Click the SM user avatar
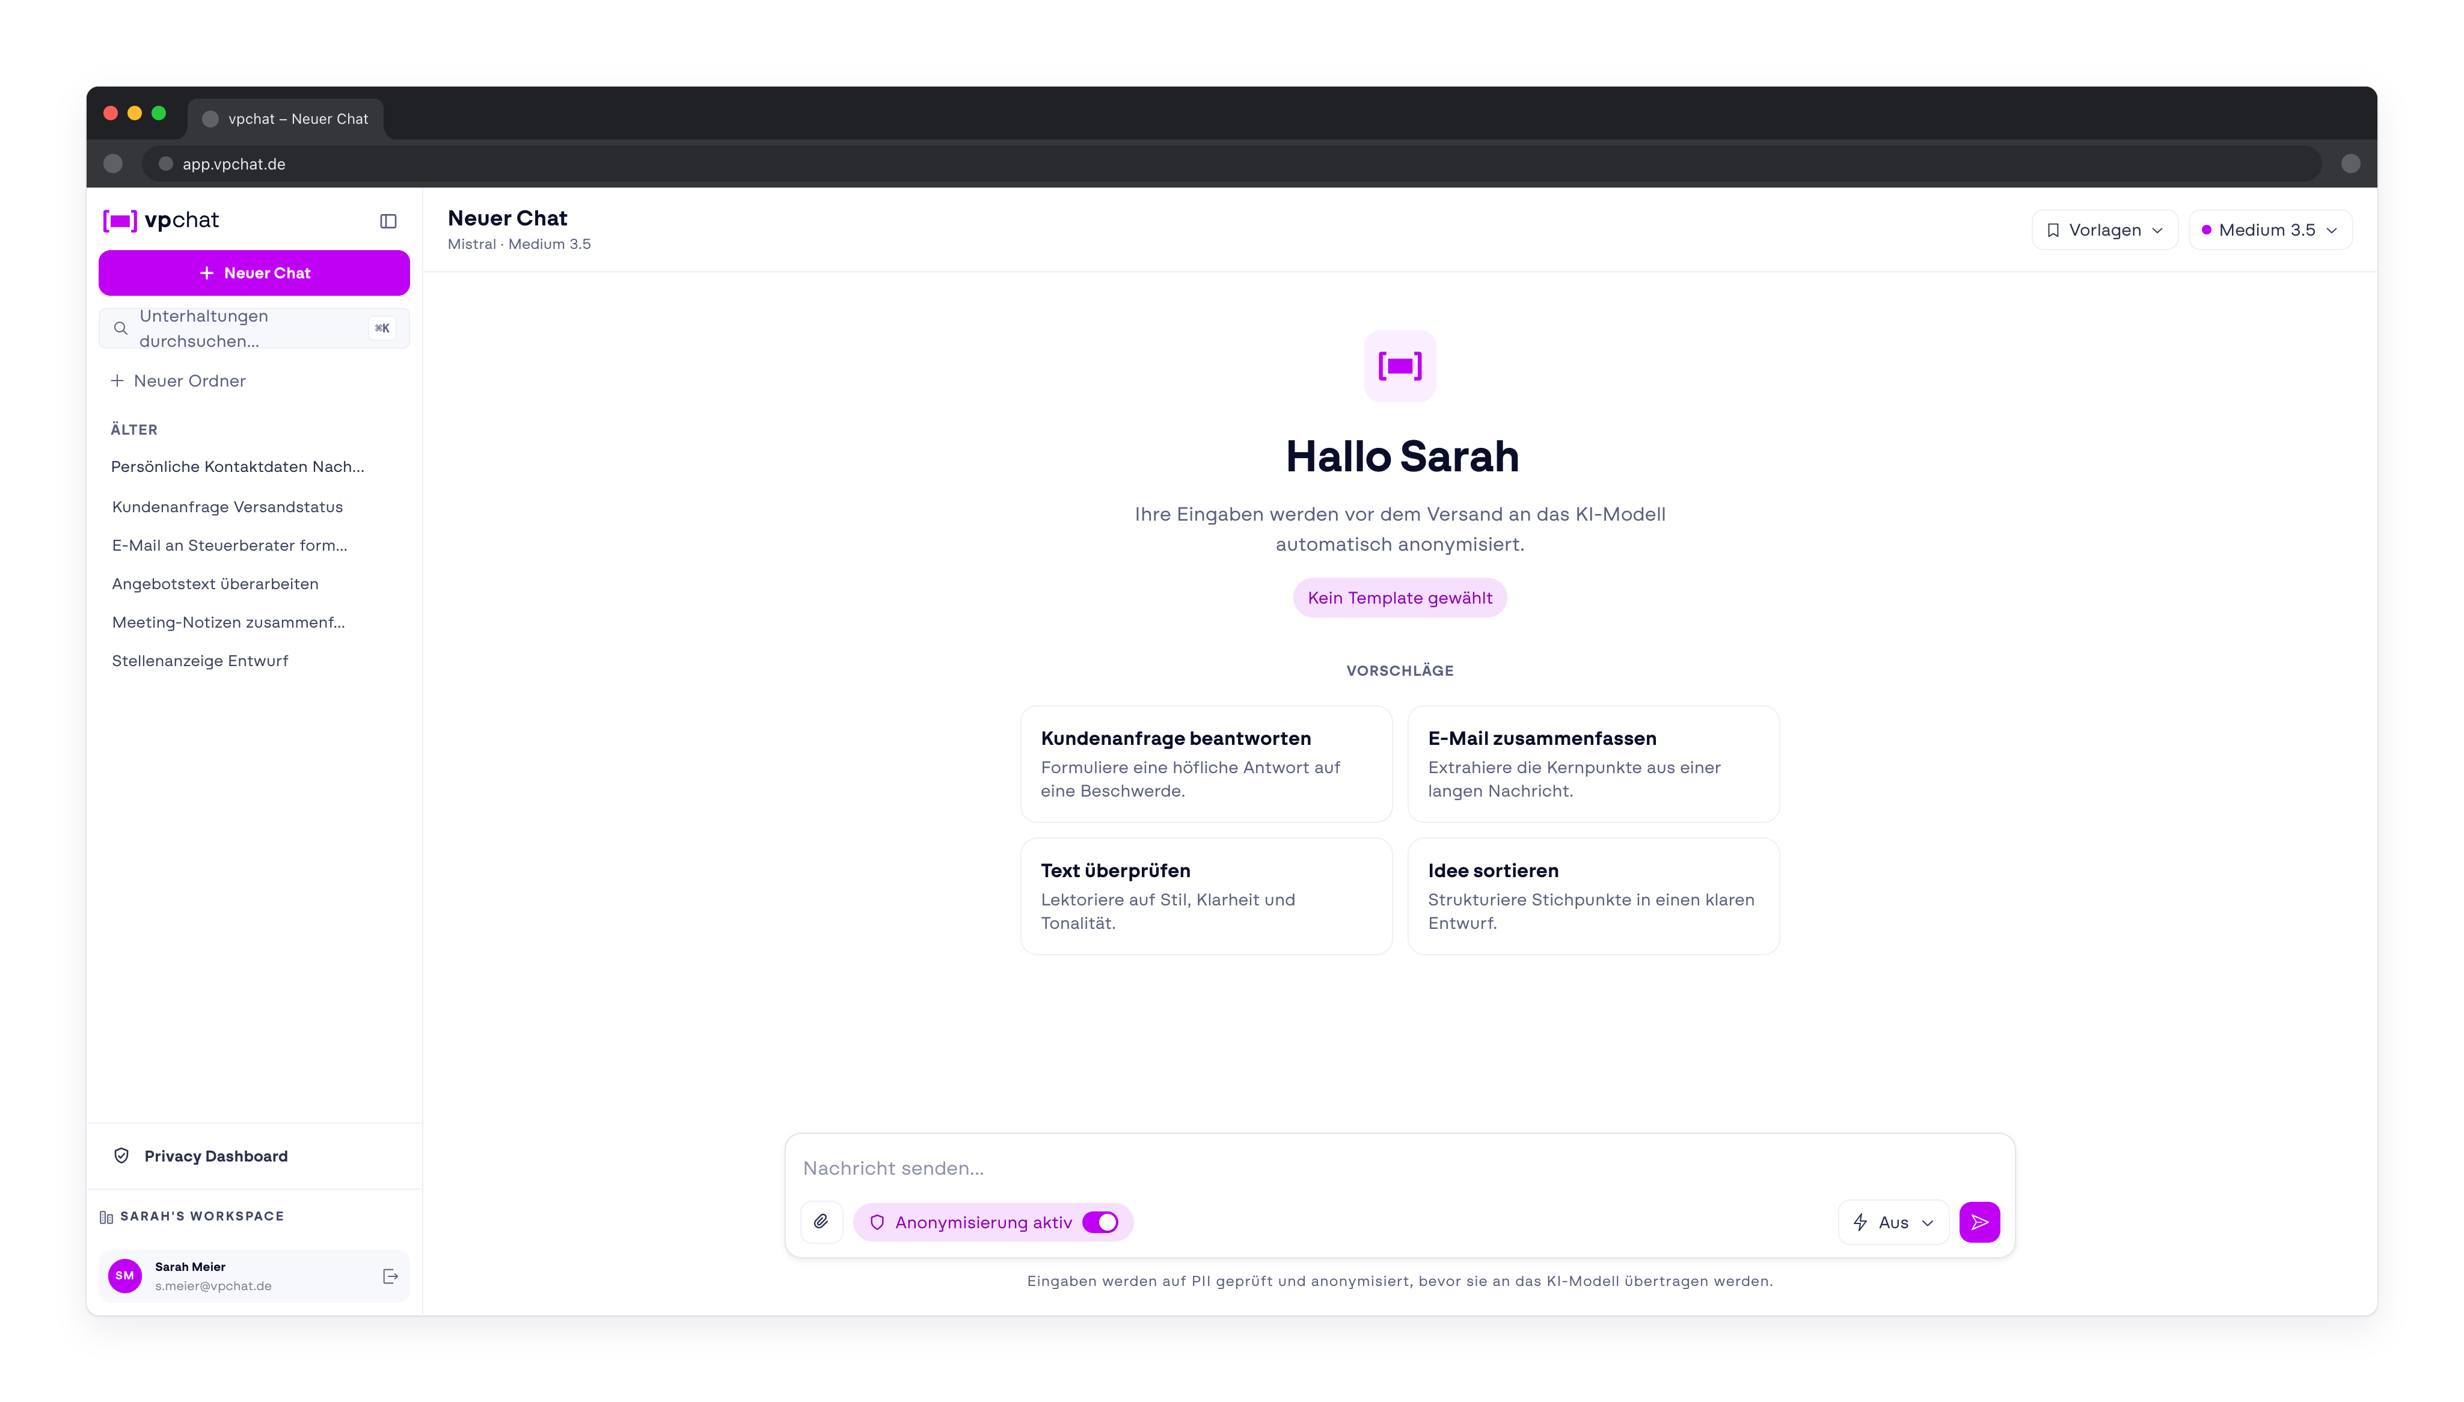This screenshot has width=2464, height=1402. [125, 1276]
